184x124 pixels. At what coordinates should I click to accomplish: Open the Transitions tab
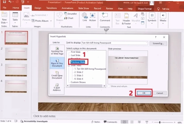tap(51, 8)
